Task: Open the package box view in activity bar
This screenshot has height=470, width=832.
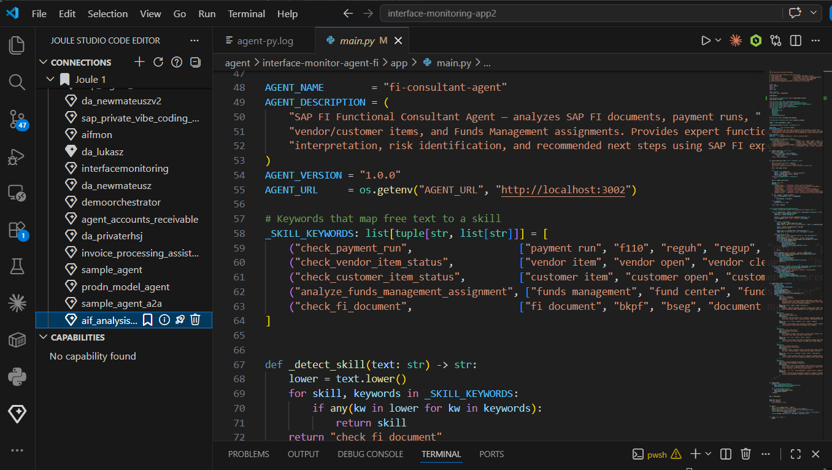Action: click(17, 339)
